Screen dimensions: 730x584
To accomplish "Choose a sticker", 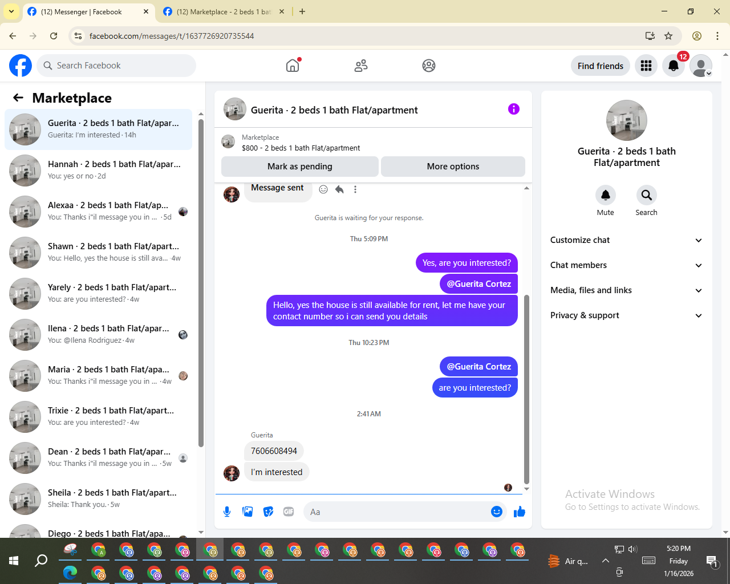I will 268,512.
